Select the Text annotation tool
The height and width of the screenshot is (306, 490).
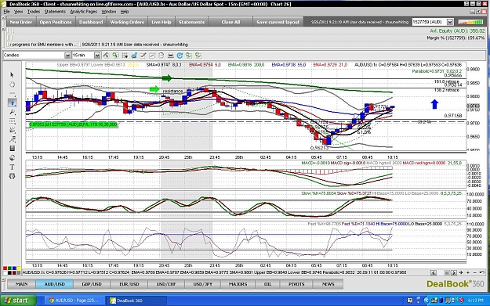tap(12, 167)
